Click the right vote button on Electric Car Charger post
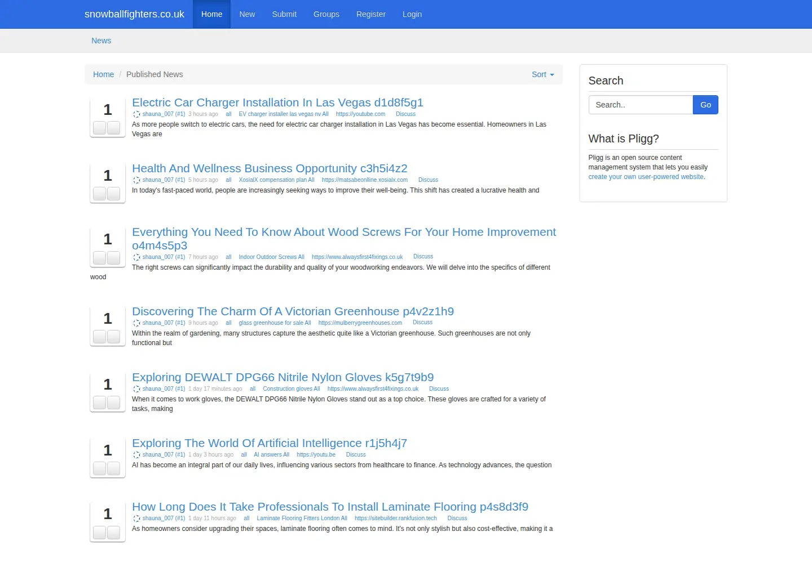812x563 pixels. 114,128
